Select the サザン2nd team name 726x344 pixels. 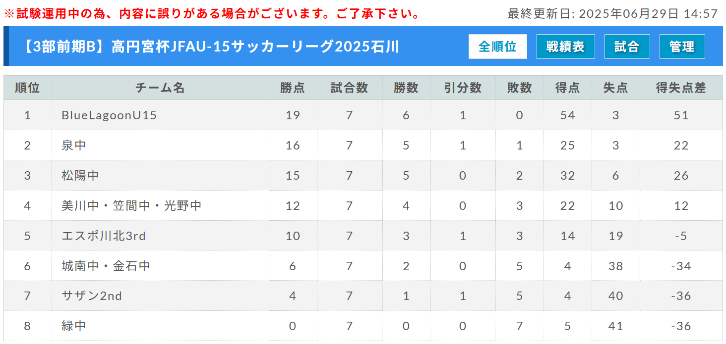[92, 296]
